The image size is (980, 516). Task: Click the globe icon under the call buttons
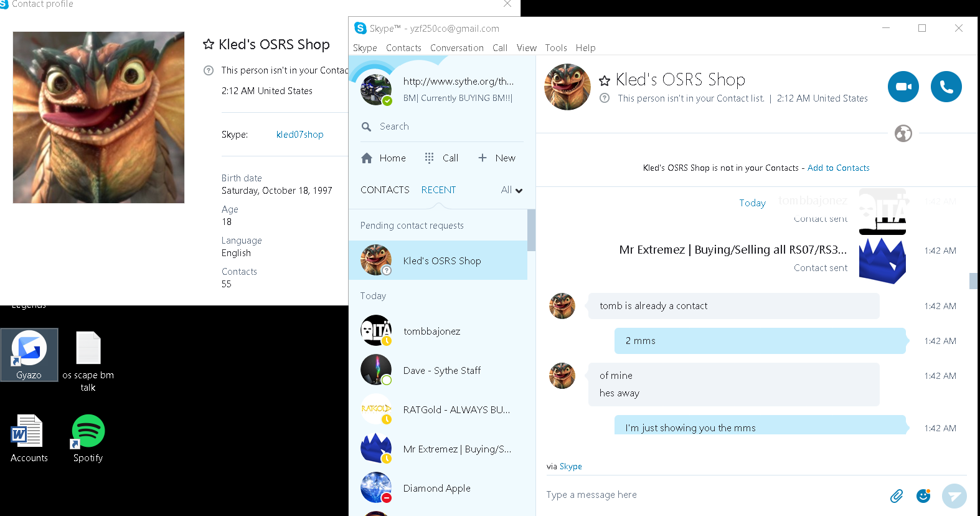[903, 133]
